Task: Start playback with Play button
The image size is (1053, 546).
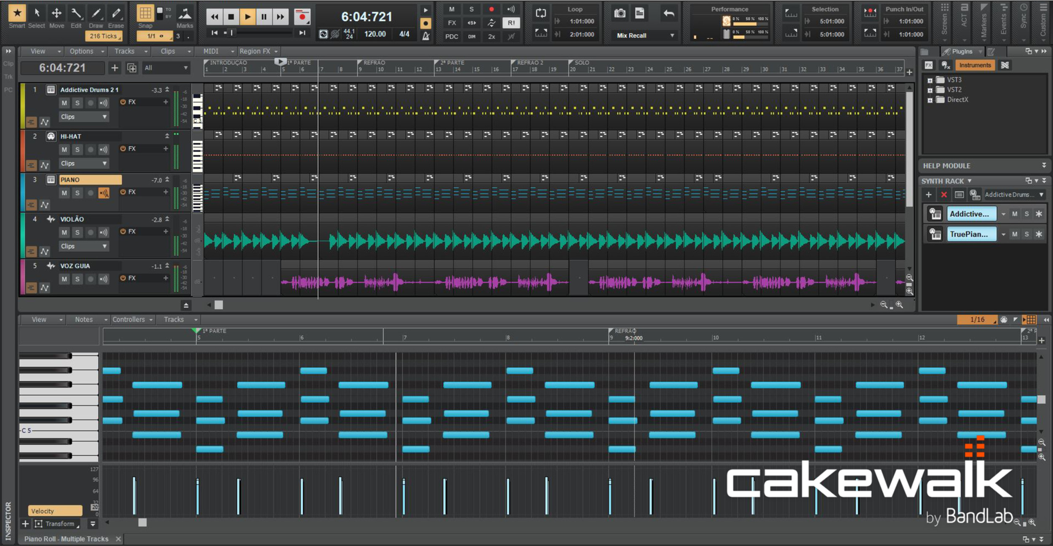Action: coord(247,17)
